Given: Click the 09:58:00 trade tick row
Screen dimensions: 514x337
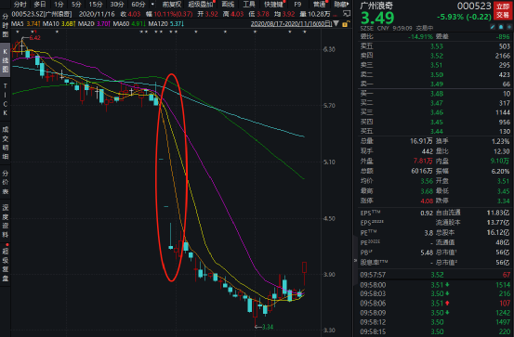Looking at the screenshot, I should [435, 285].
